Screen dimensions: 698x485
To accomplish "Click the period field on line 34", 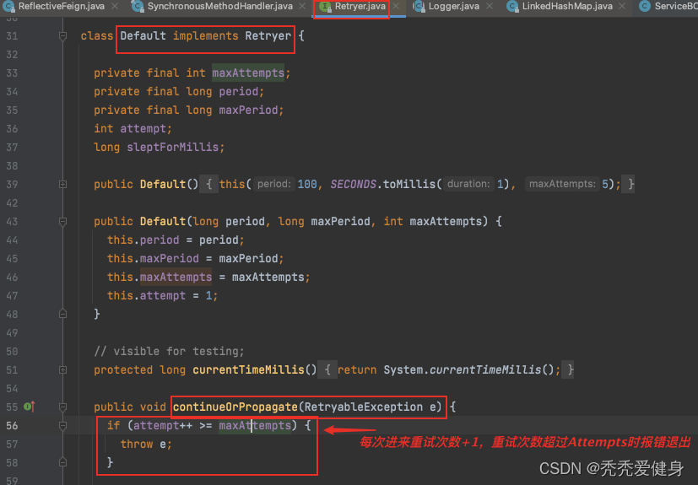I will pyautogui.click(x=238, y=92).
